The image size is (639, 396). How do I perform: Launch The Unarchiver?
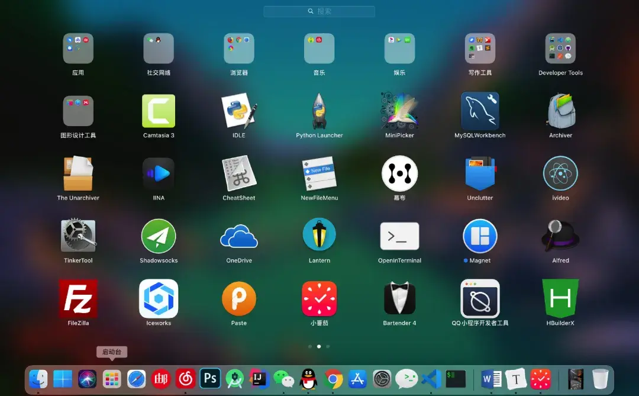pos(78,173)
